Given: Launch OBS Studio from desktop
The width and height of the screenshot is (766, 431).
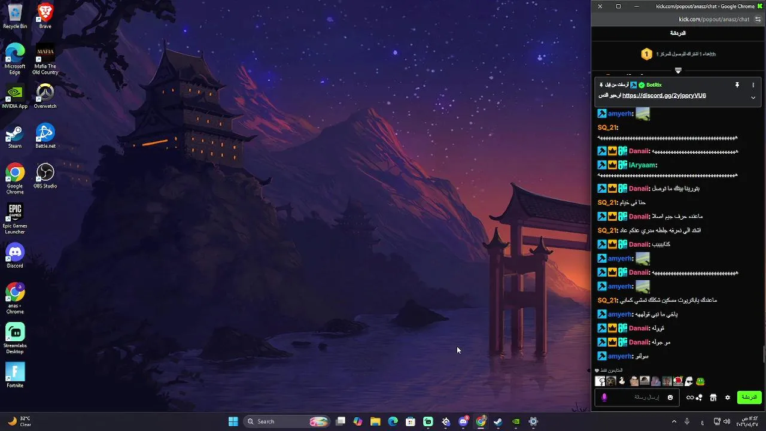Looking at the screenshot, I should (x=45, y=176).
